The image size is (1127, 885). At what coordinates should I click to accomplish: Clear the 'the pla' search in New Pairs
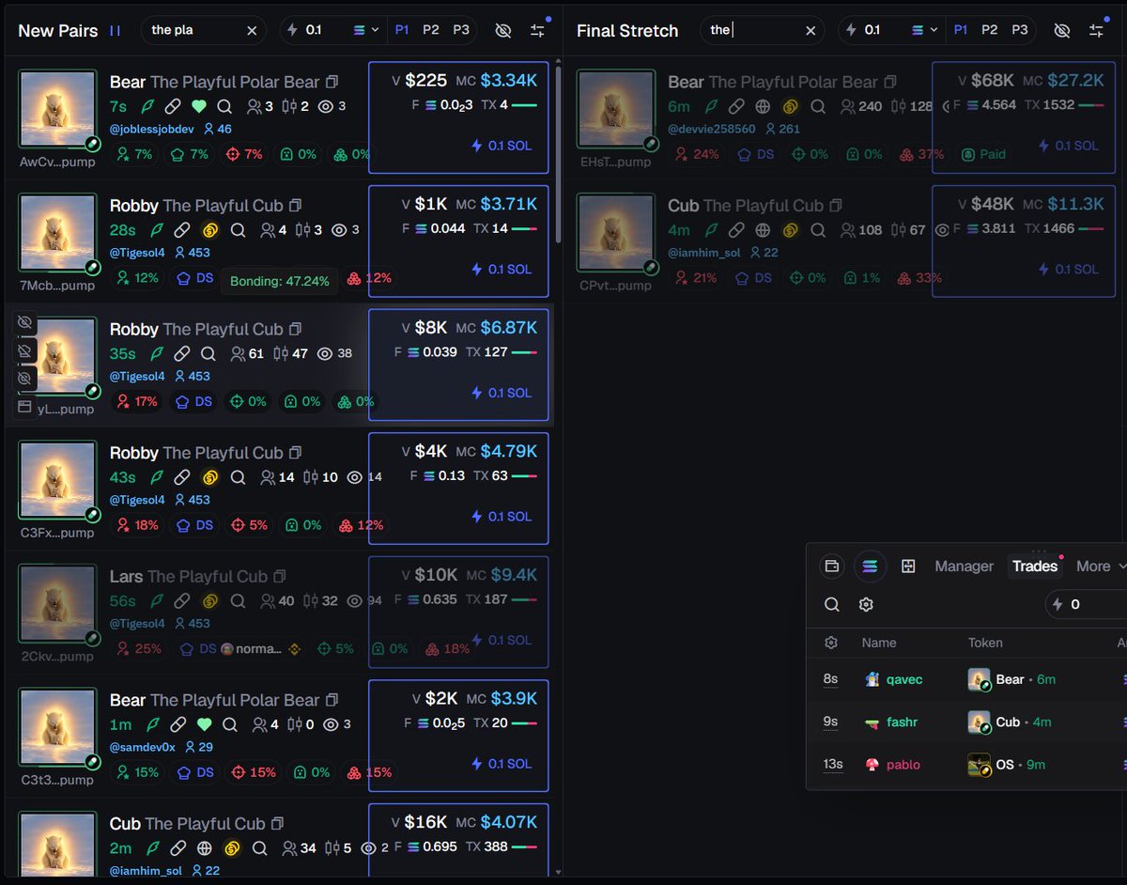click(252, 30)
